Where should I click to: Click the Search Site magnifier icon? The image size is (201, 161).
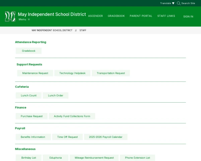[x=179, y=3]
